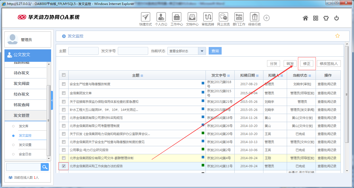This screenshot has height=188, width=354.
Task: Click the 修正 button
Action: [307, 63]
